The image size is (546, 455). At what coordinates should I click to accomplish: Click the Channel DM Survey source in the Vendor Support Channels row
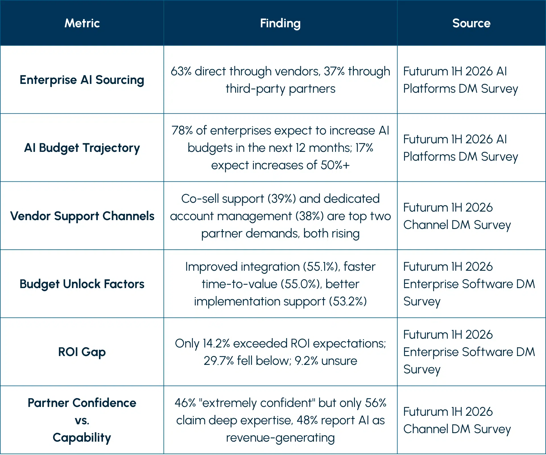click(457, 216)
